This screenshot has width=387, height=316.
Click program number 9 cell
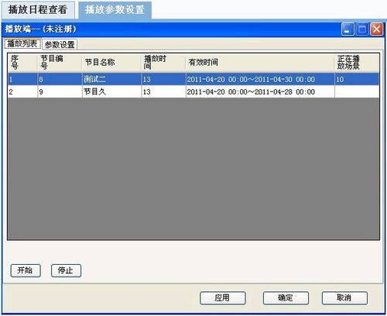pos(60,91)
